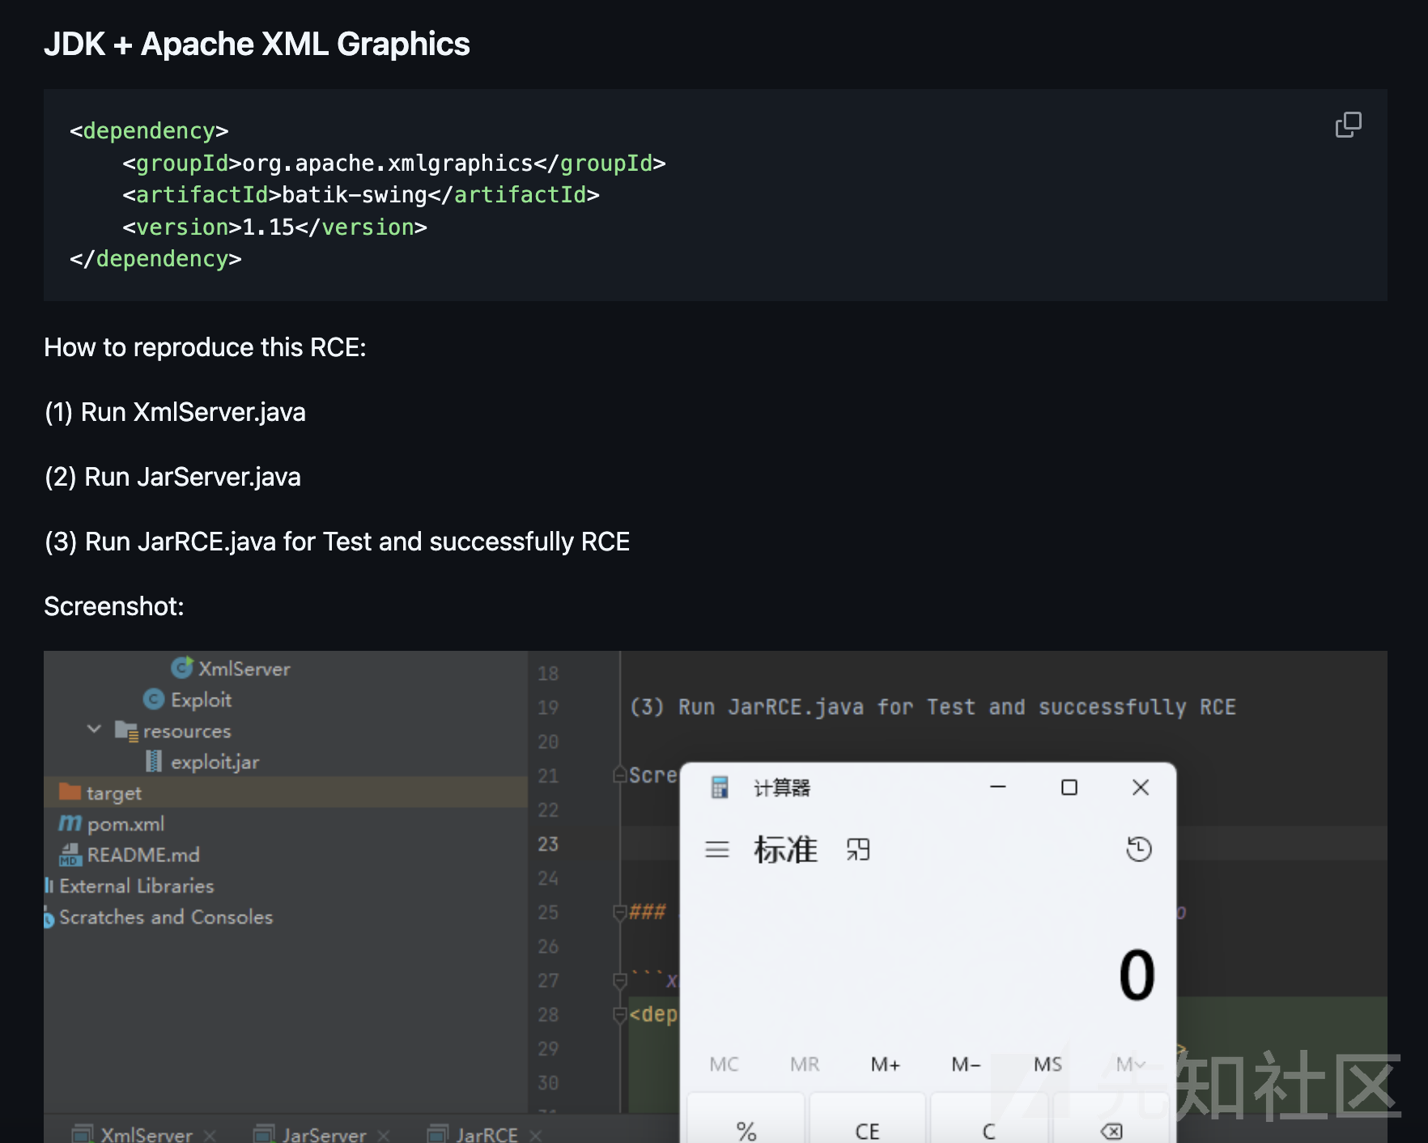Click the groupId line in code block
This screenshot has width=1428, height=1143.
[393, 164]
